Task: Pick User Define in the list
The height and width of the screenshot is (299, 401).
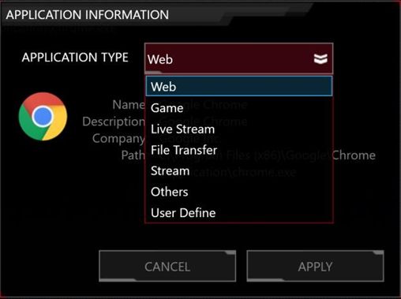Action: point(239,213)
